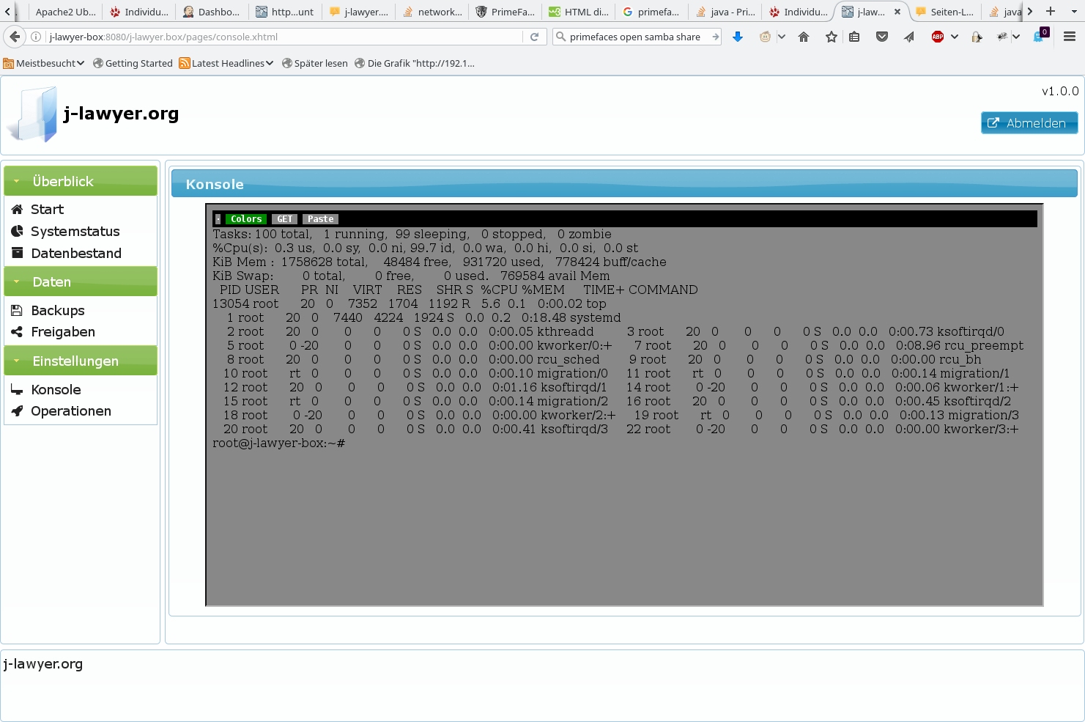This screenshot has height=722, width=1085.
Task: Click the Datenbestand archive icon
Action: [x=17, y=254]
